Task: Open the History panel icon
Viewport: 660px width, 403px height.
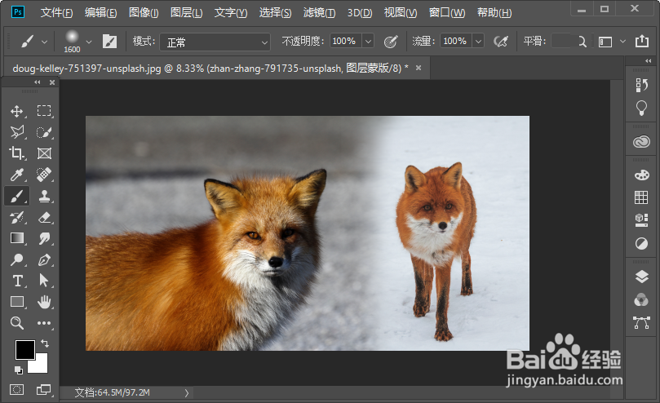Action: (x=641, y=85)
